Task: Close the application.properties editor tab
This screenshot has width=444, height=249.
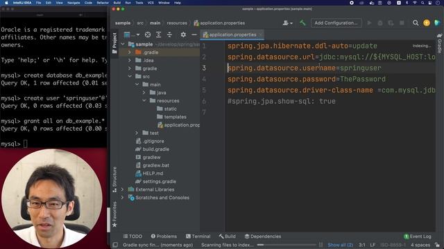Action: (261, 35)
